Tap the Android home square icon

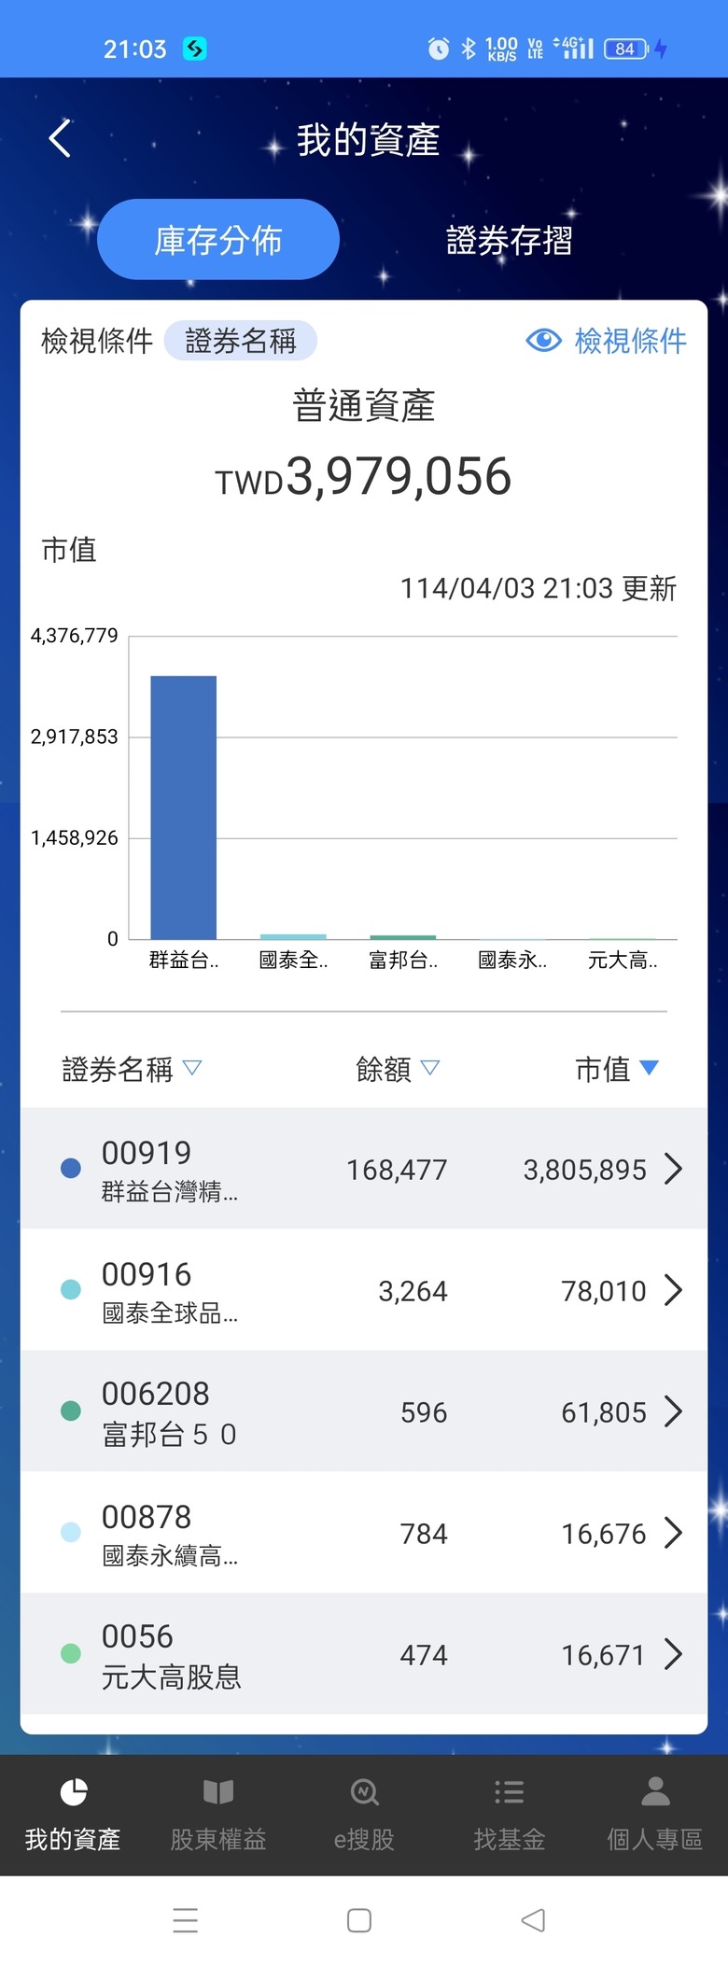(x=359, y=1920)
